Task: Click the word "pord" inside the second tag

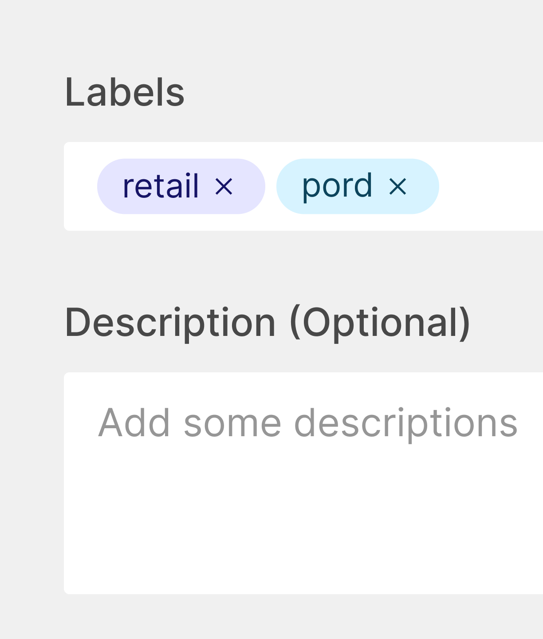Action: [337, 186]
